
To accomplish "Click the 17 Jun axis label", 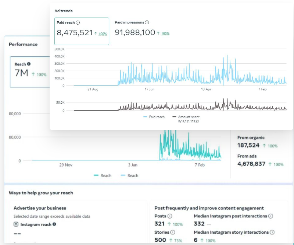I will tap(150, 89).
